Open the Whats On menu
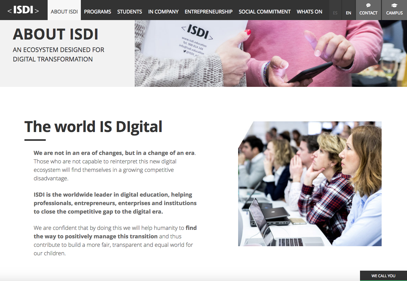 point(310,12)
